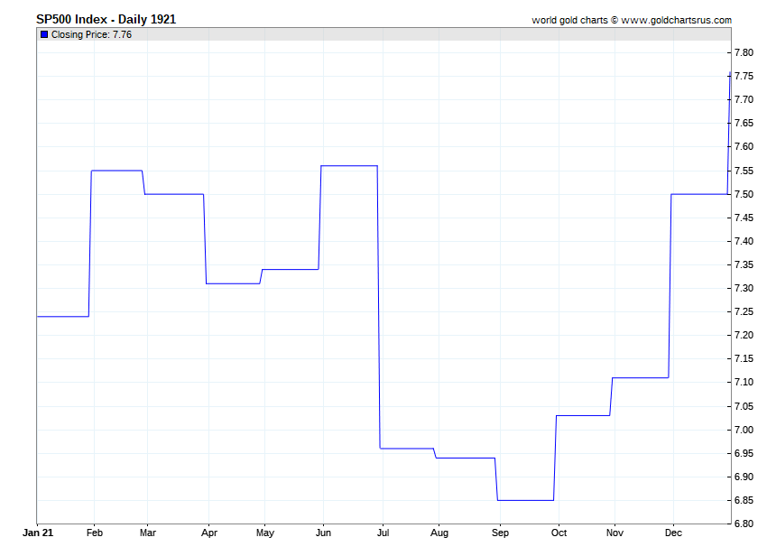Click the chart title 'SP500 Index - Daily 1921'
767x556 pixels.
coord(106,20)
